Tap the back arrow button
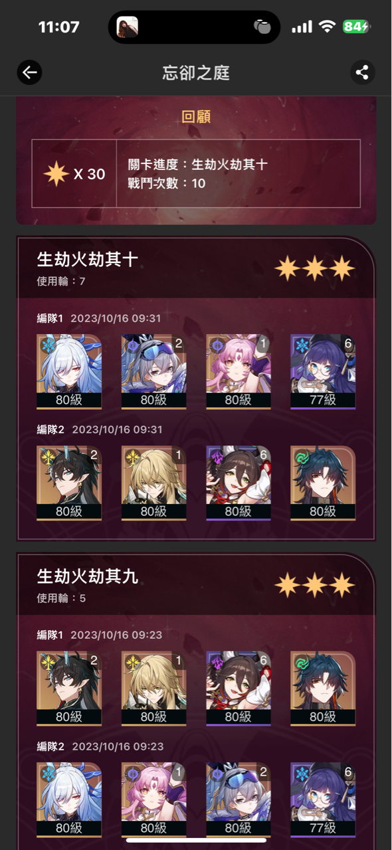Viewport: 392px width, 850px height. (x=30, y=72)
